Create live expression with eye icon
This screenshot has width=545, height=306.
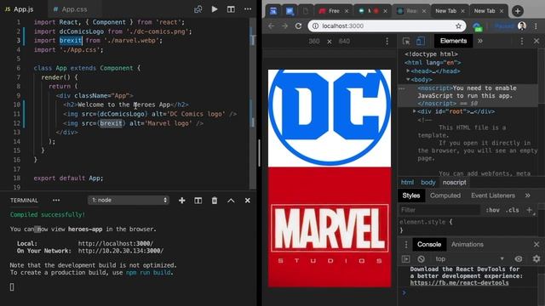[519, 259]
